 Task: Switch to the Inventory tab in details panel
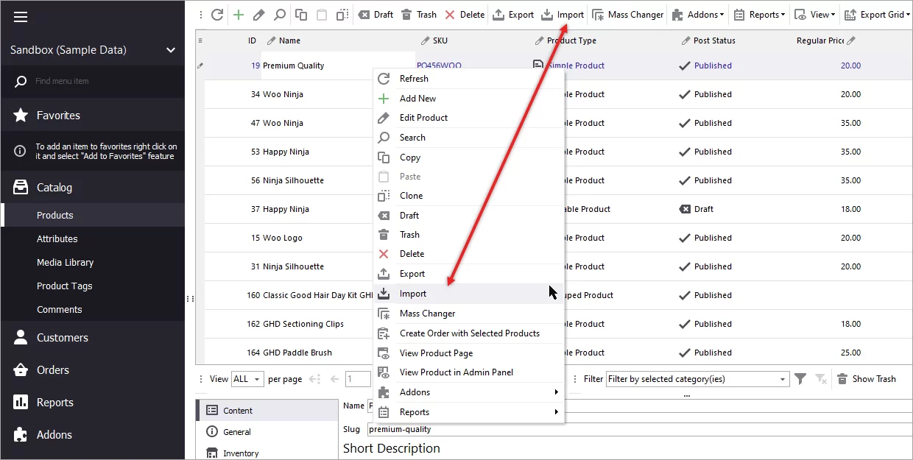point(239,453)
